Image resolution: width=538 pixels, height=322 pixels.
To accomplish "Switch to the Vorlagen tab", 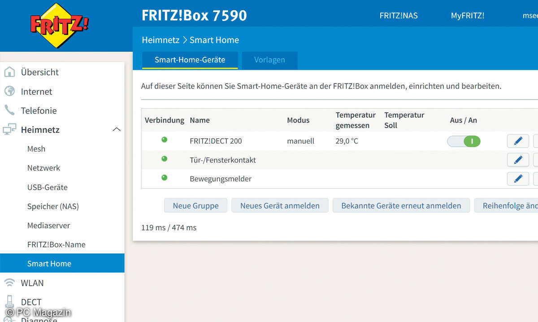I will pyautogui.click(x=269, y=60).
